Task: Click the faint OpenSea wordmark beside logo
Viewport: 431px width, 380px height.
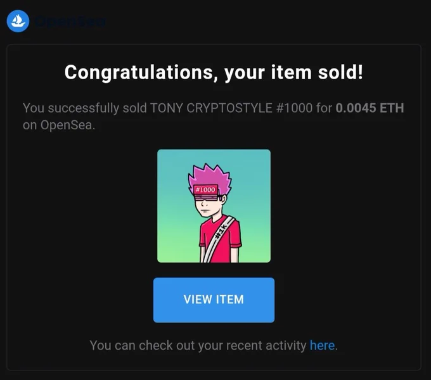Action: tap(70, 22)
